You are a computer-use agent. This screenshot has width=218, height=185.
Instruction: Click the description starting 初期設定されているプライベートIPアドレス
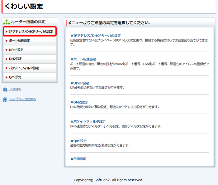pos(139,42)
